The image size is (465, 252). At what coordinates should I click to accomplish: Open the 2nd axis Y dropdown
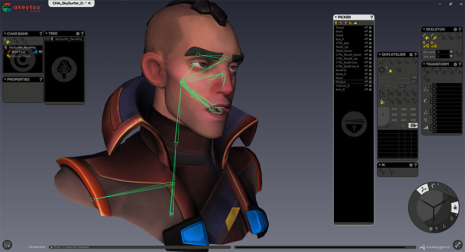[444, 56]
